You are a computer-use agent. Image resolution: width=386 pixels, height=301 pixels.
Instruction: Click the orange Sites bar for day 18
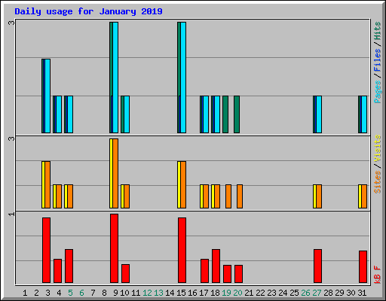pyautogui.click(x=217, y=196)
